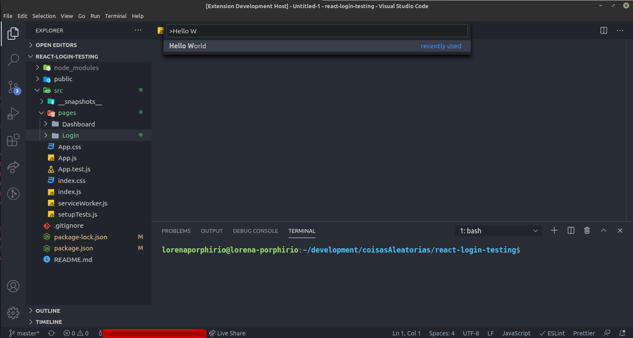Switch to the Output panel tab

212,231
